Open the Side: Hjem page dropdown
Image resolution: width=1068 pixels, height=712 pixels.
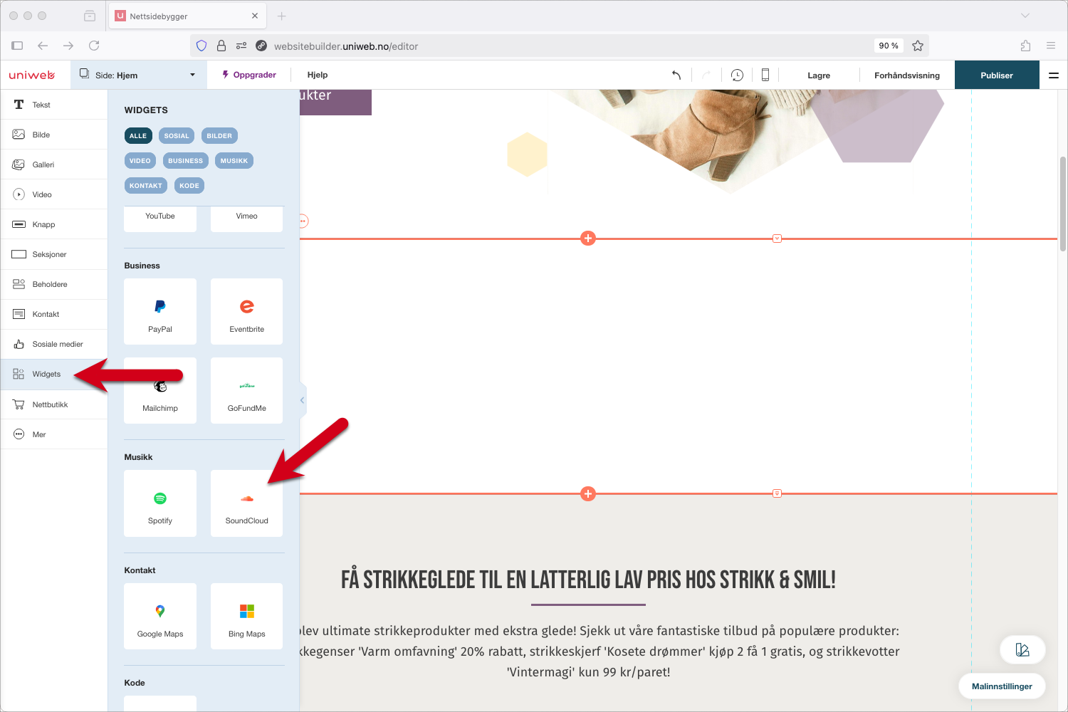coord(138,75)
